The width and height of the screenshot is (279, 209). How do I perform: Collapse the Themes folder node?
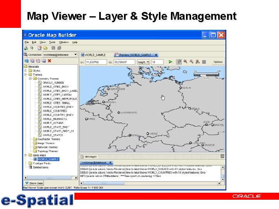(26, 75)
